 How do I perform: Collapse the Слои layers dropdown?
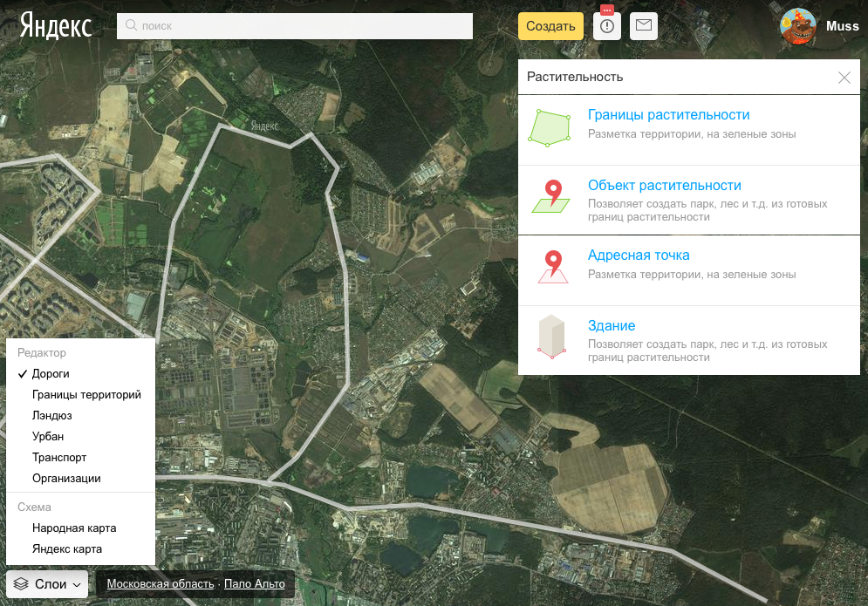47,584
